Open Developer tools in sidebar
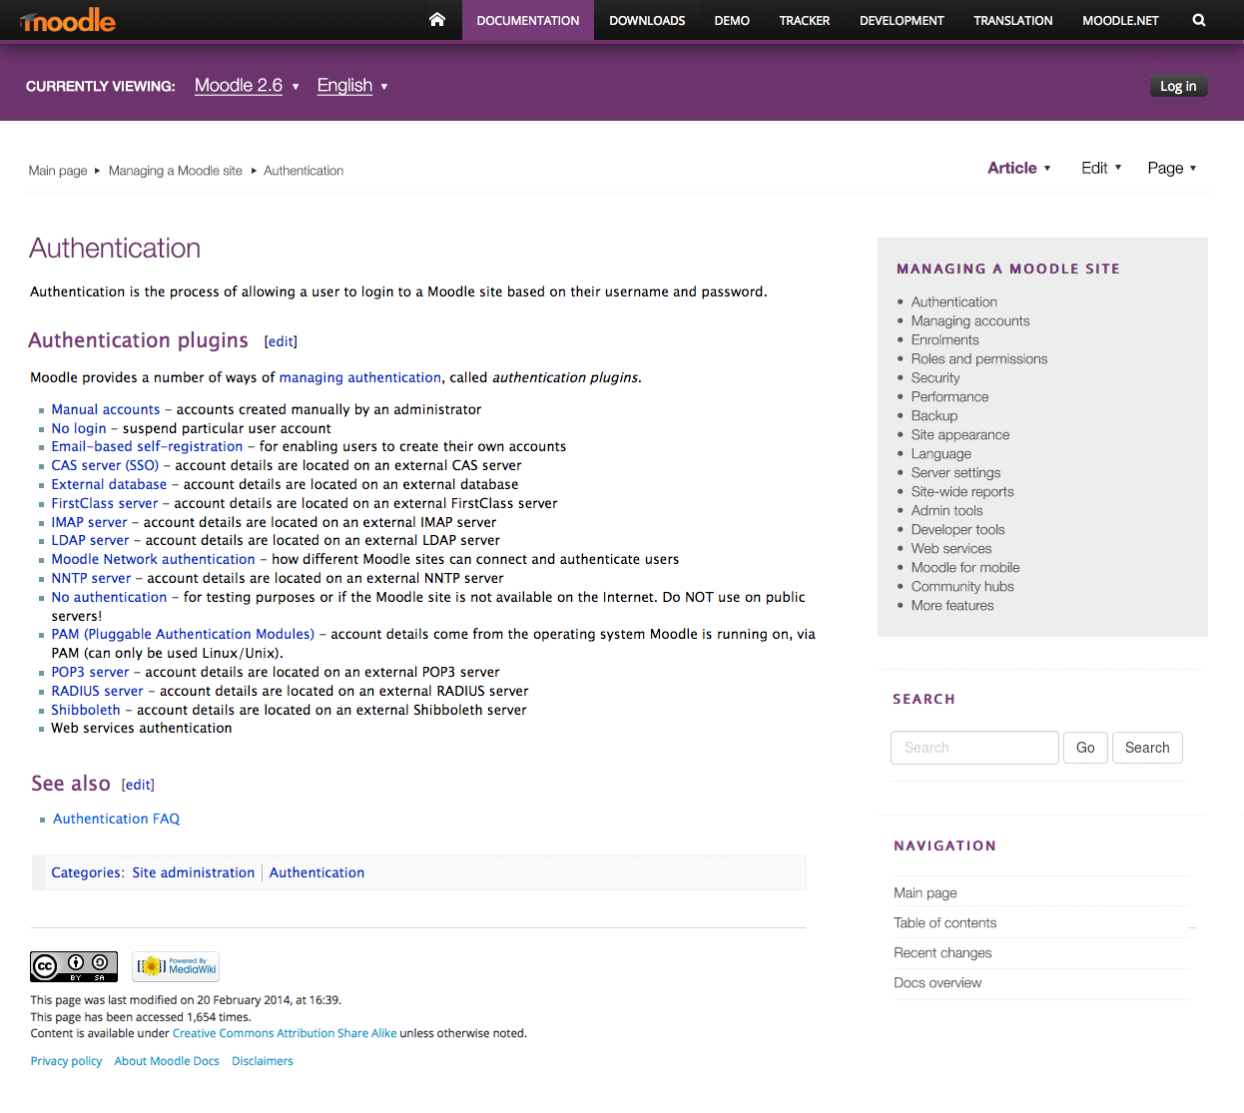This screenshot has height=1113, width=1244. (957, 529)
